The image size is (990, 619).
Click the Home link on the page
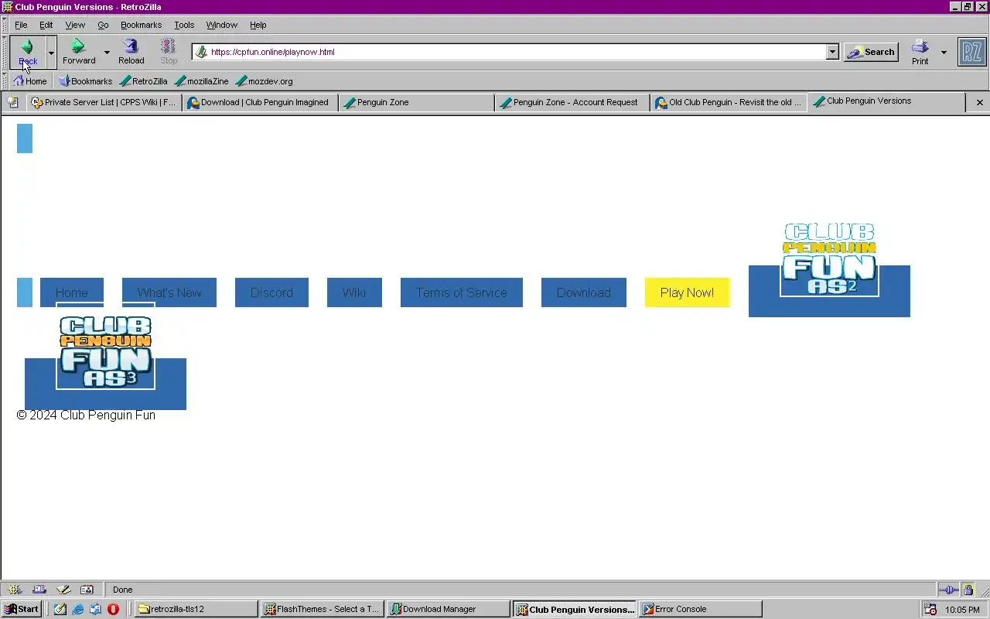tap(71, 292)
